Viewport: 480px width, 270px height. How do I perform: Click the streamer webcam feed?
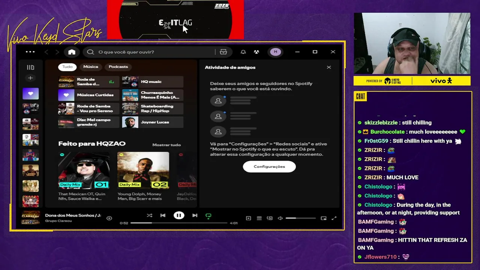[x=412, y=43]
